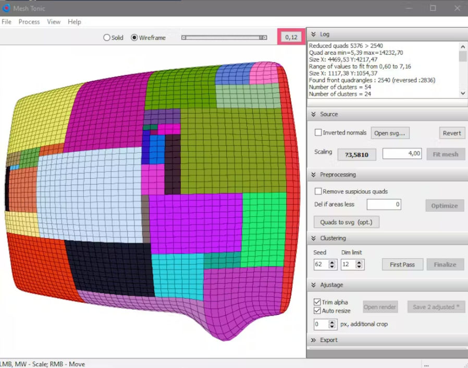Open the Process menu
This screenshot has width=468, height=368.
pyautogui.click(x=29, y=22)
